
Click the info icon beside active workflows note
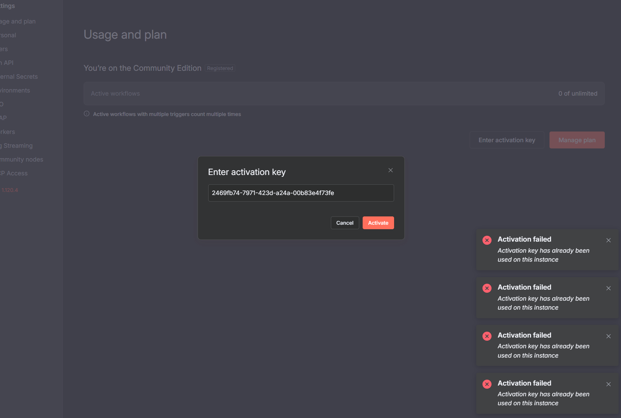pos(87,114)
